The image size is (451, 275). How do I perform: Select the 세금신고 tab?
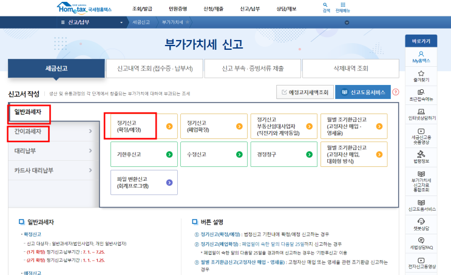coord(56,69)
